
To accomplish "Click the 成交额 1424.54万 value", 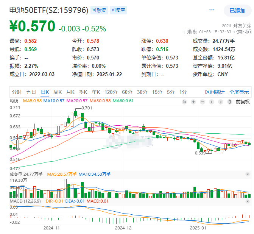I will tap(224, 49).
